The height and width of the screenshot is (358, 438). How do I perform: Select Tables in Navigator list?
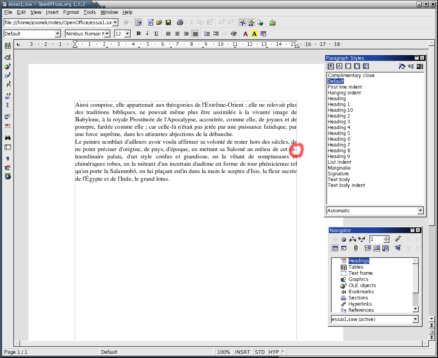355,267
